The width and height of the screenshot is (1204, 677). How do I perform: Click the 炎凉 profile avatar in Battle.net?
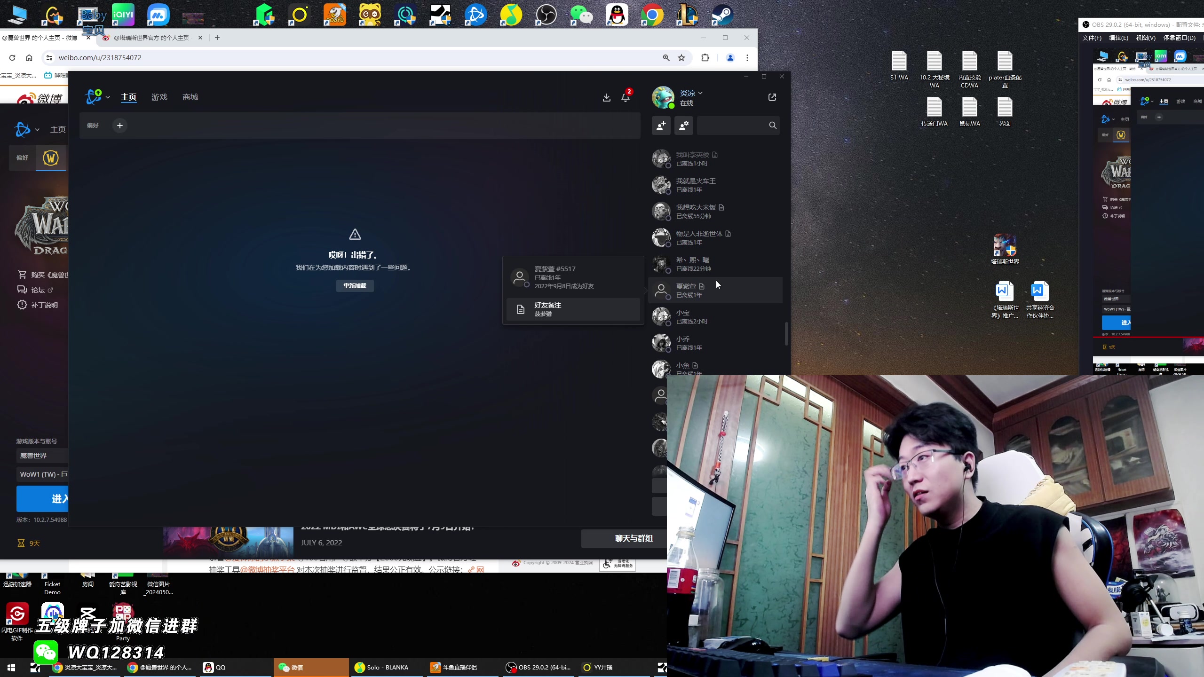click(x=663, y=97)
